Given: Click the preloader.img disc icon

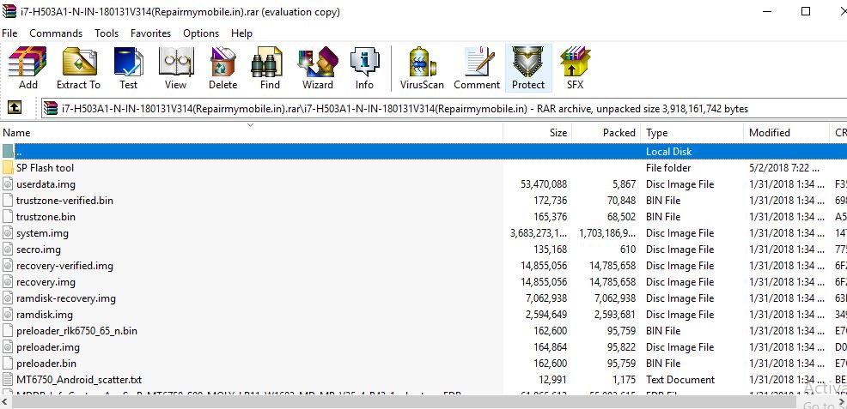Looking at the screenshot, I should point(8,347).
